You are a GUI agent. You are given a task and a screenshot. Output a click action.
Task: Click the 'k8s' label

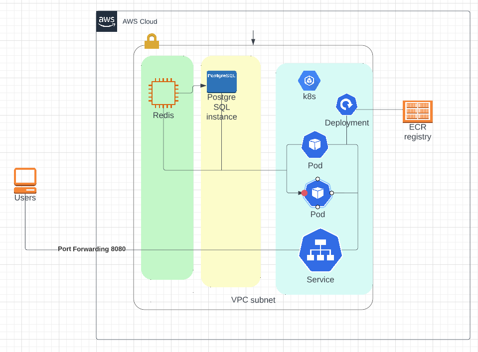[x=309, y=97]
